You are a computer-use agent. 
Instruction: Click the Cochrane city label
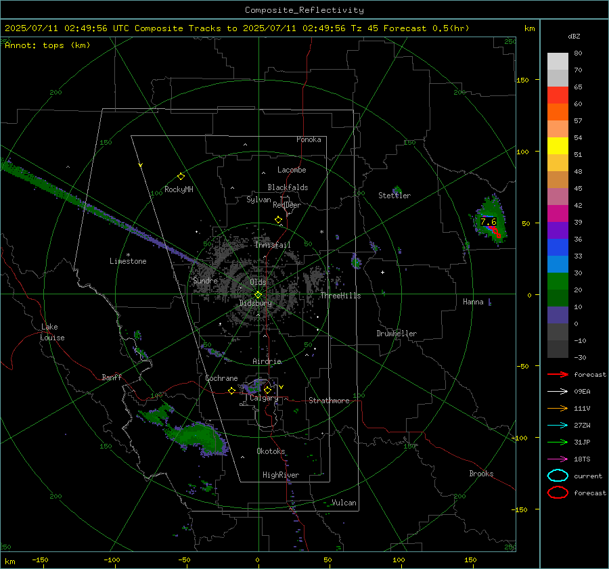(221, 378)
